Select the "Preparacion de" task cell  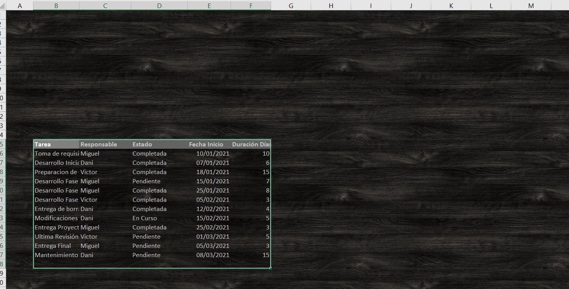[57, 172]
